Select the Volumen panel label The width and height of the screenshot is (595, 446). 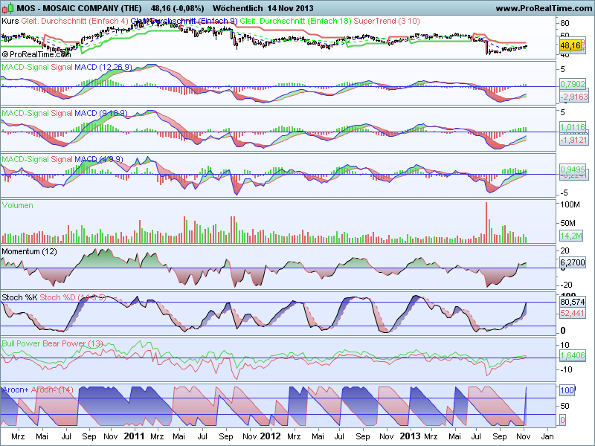17,205
